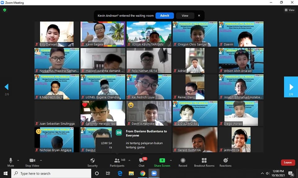This screenshot has width=298, height=178.
Task: Click View in the waiting room notification
Action: [x=185, y=15]
